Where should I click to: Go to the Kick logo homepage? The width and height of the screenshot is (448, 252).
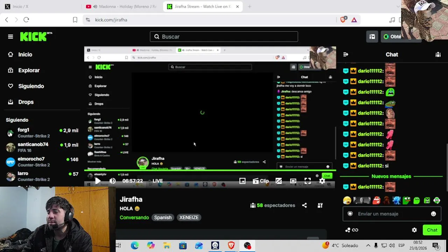tap(36, 36)
